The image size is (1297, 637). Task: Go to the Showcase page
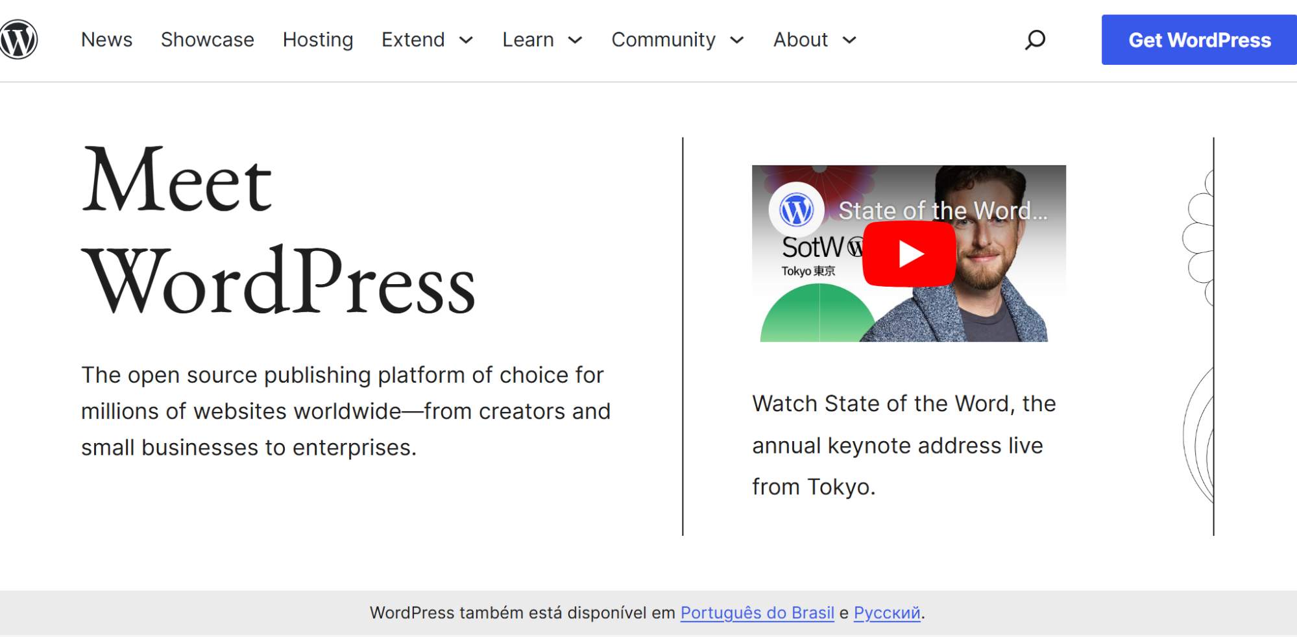point(208,40)
